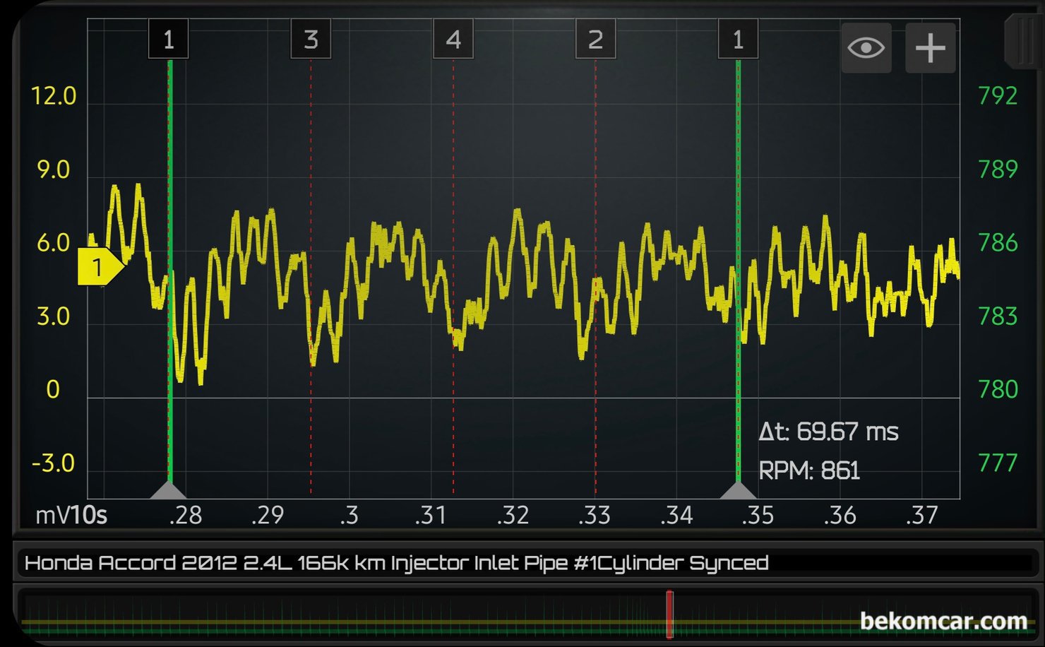Select the cylinder 3 marker box
This screenshot has width=1045, height=647.
click(x=311, y=40)
